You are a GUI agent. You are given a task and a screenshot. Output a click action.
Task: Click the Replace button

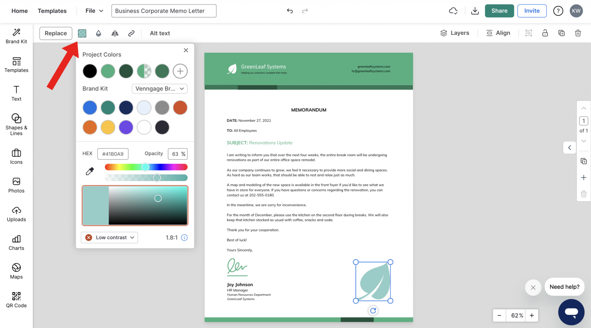[55, 33]
